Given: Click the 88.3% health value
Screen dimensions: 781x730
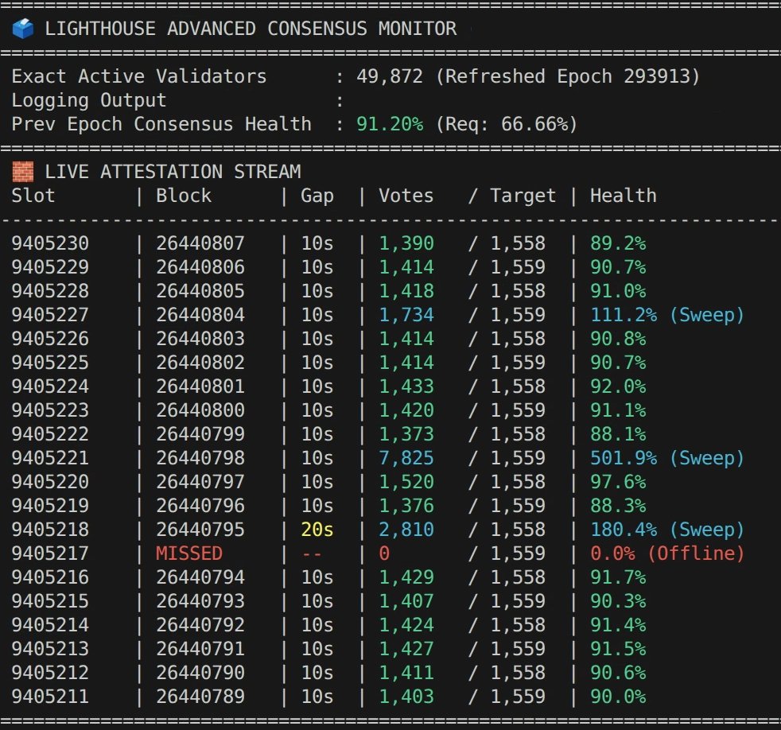Looking at the screenshot, I should (618, 506).
